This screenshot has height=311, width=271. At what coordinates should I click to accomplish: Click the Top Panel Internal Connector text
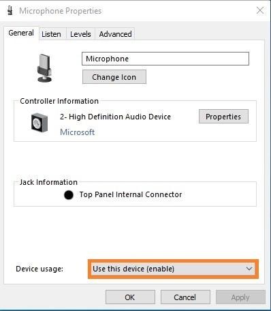[x=131, y=194]
